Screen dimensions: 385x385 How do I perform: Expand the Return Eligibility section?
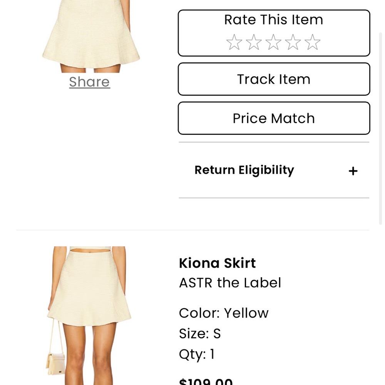(x=244, y=170)
